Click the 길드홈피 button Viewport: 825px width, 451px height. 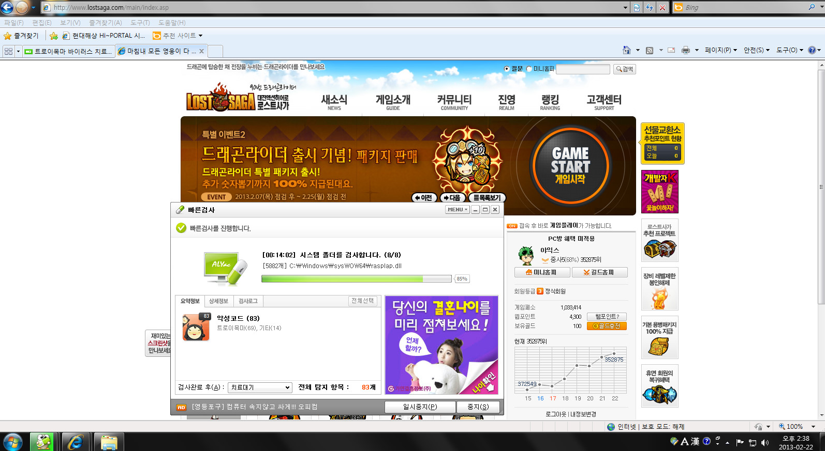(x=599, y=272)
